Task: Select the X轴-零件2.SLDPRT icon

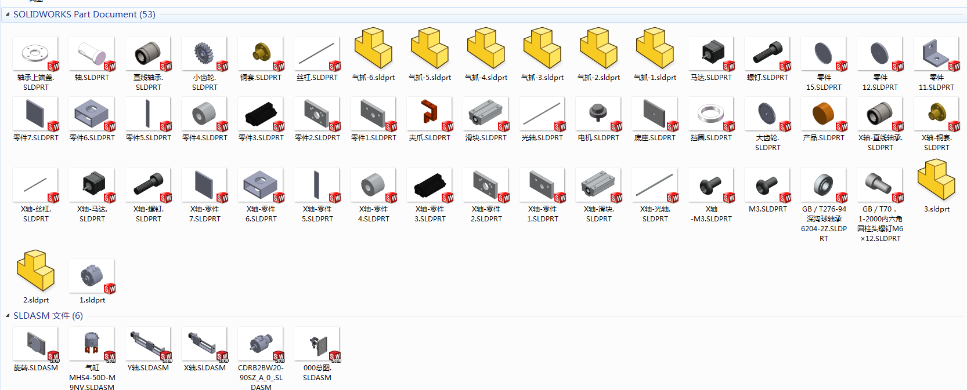Action: click(x=486, y=185)
